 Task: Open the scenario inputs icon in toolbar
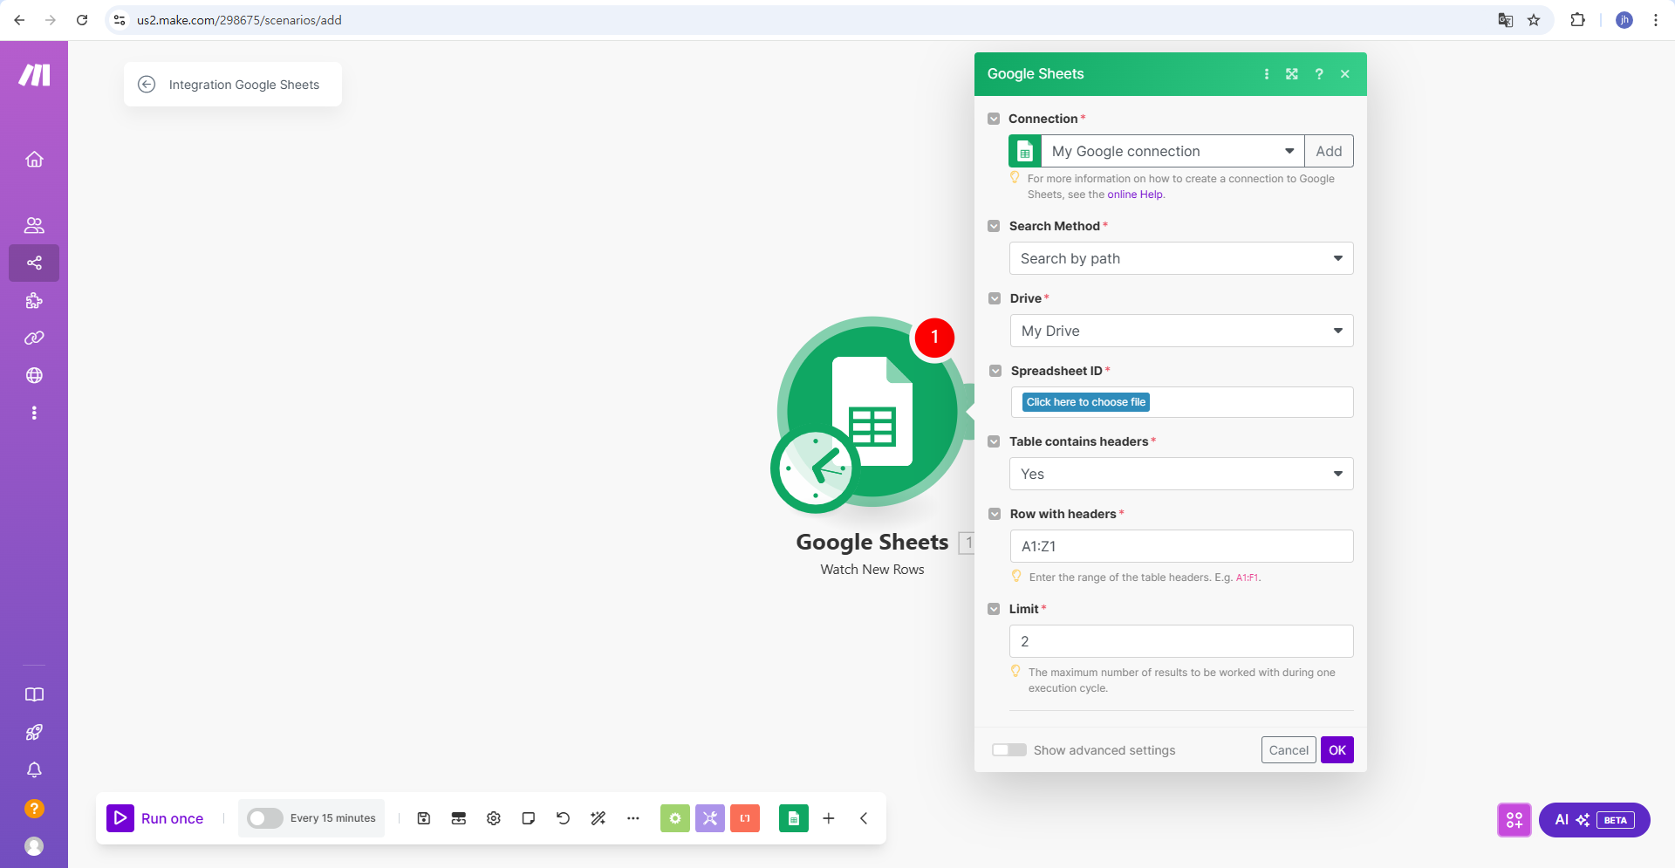tap(459, 818)
